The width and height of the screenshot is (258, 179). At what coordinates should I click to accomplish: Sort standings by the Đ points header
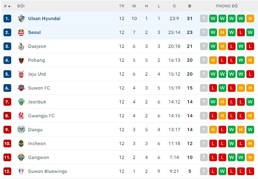(x=190, y=6)
